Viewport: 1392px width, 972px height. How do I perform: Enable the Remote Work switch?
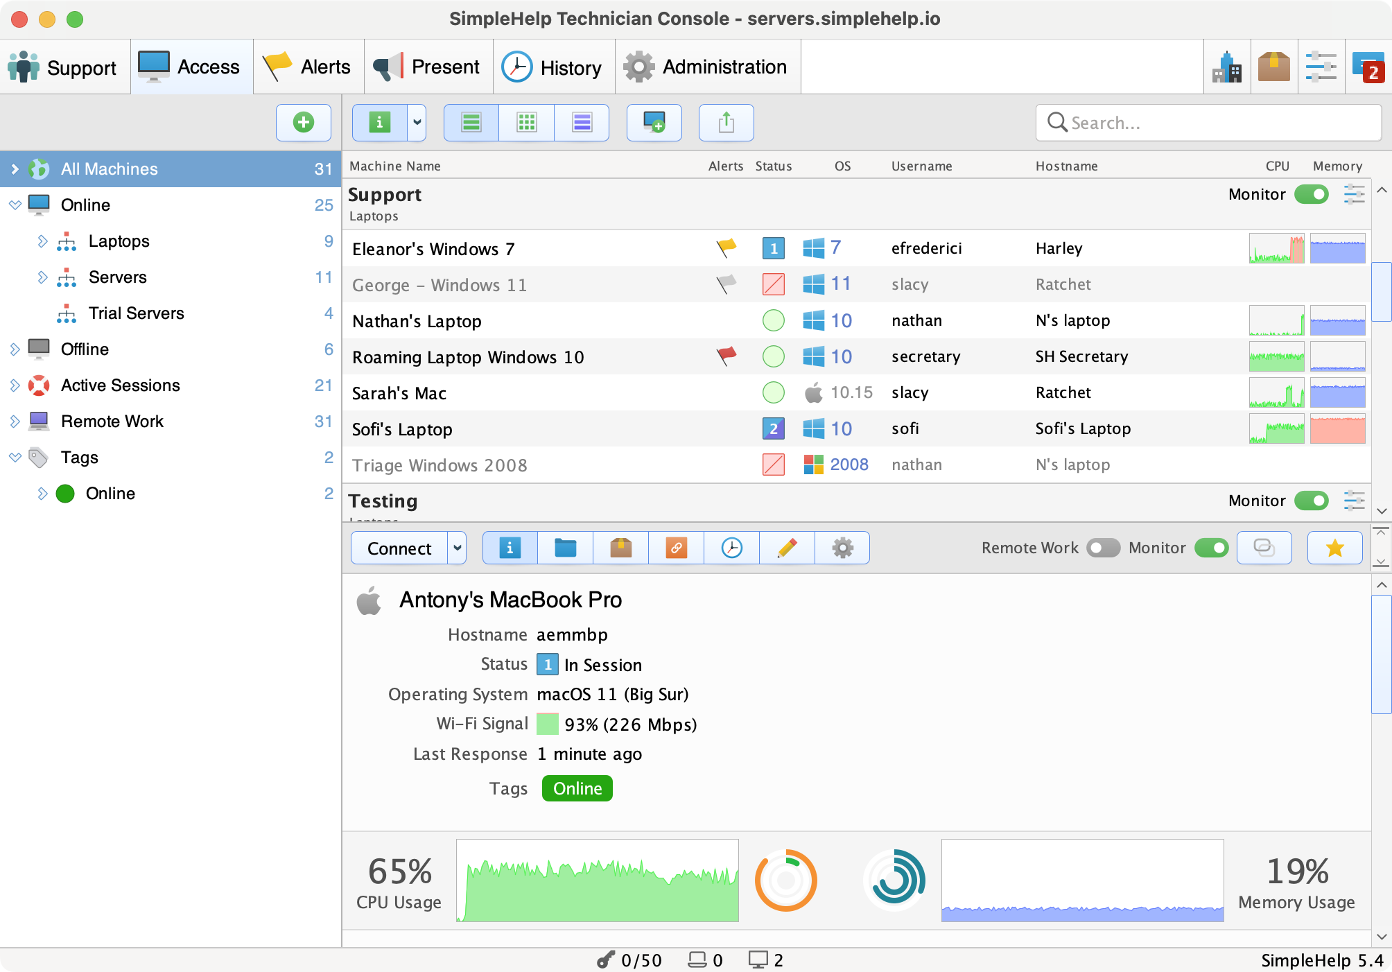(1104, 548)
